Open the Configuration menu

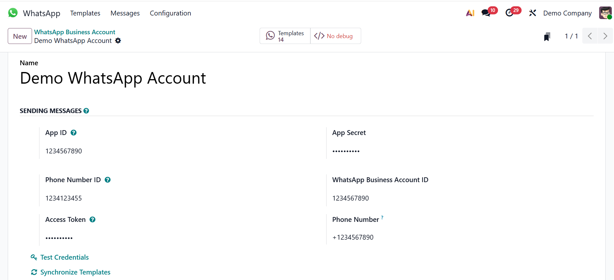170,13
